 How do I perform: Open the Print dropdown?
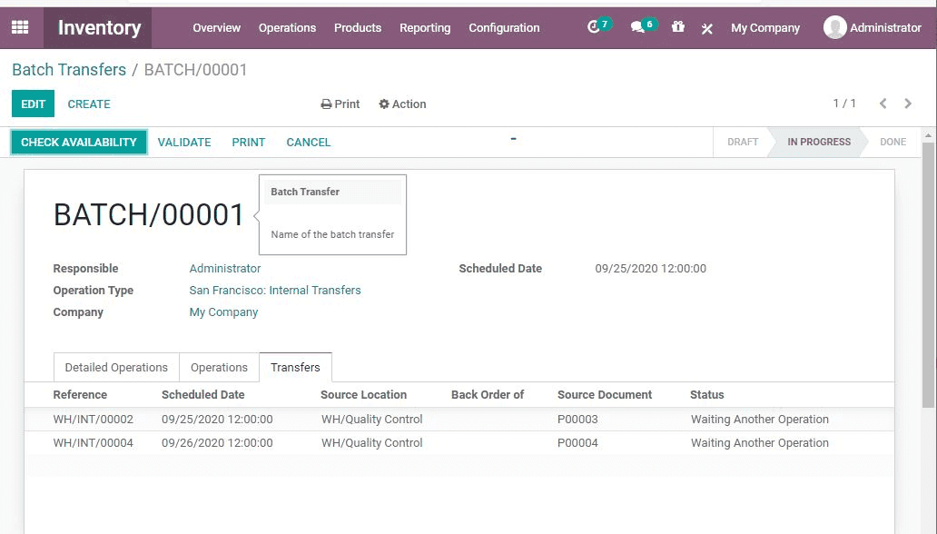point(340,104)
